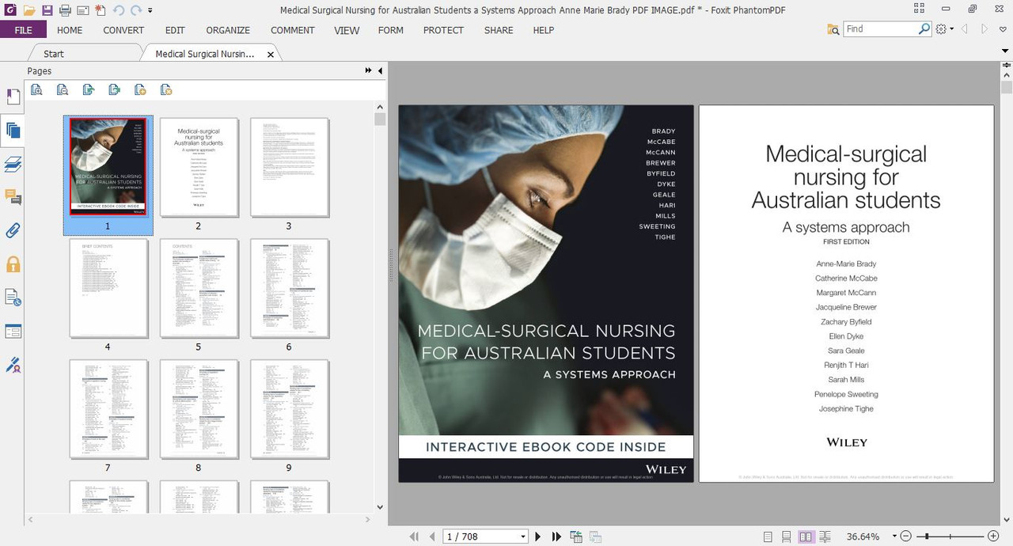The image size is (1013, 546).
Task: Open the Fields panel icon in sidebar
Action: pos(13,332)
